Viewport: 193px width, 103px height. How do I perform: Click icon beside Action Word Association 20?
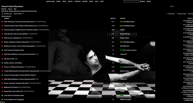2,91
